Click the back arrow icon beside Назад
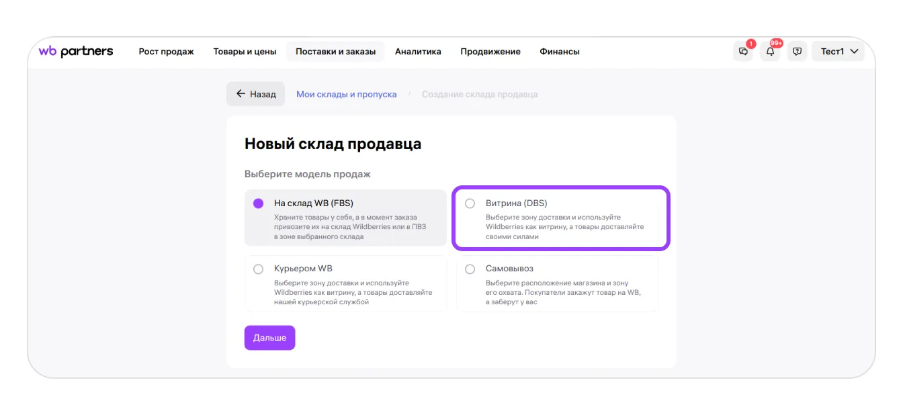 point(241,94)
